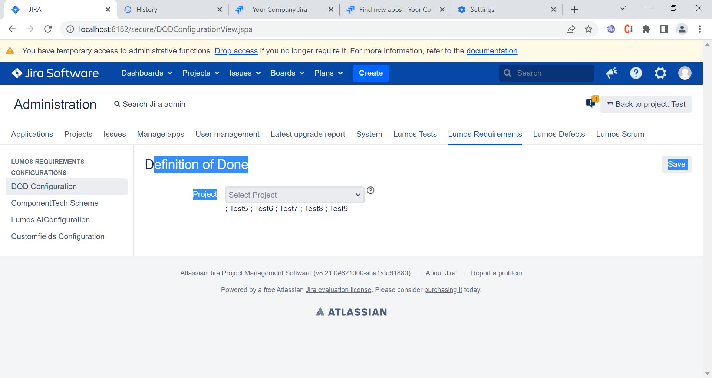Screen dimensions: 712x378
Task: Click Report a problem link
Action: [497, 273]
